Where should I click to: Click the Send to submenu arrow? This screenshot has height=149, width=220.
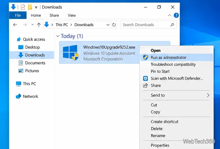[x=208, y=95]
